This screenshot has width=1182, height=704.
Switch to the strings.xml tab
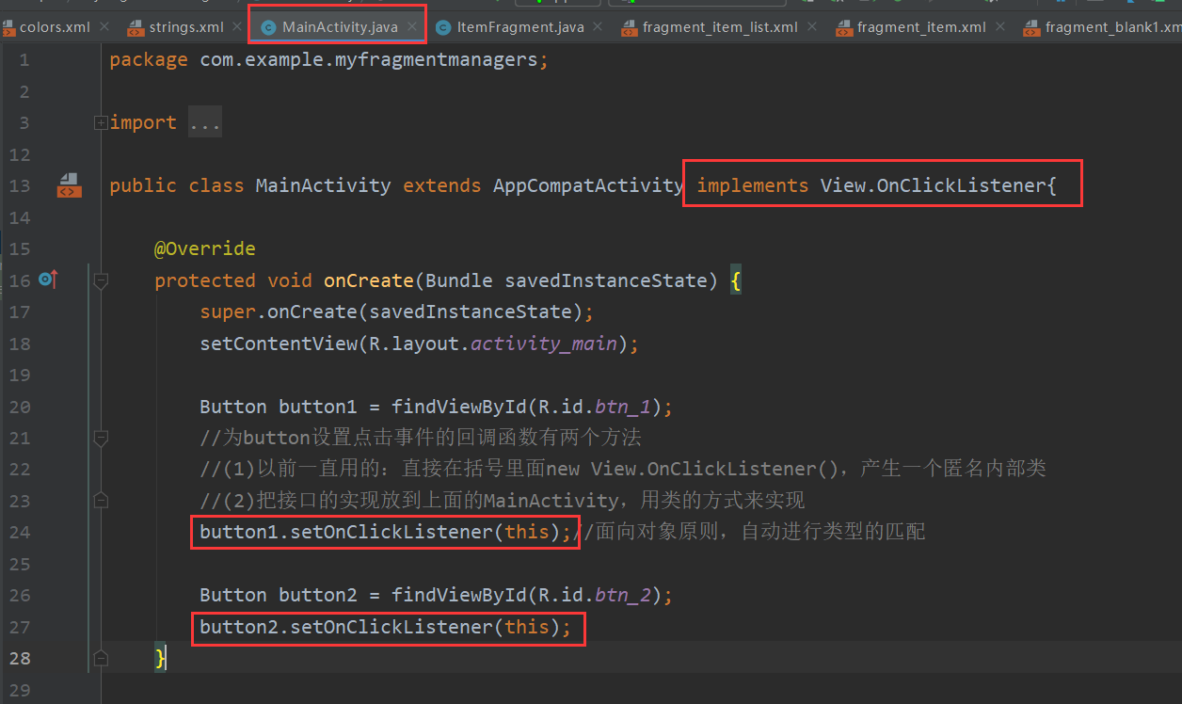[x=186, y=27]
